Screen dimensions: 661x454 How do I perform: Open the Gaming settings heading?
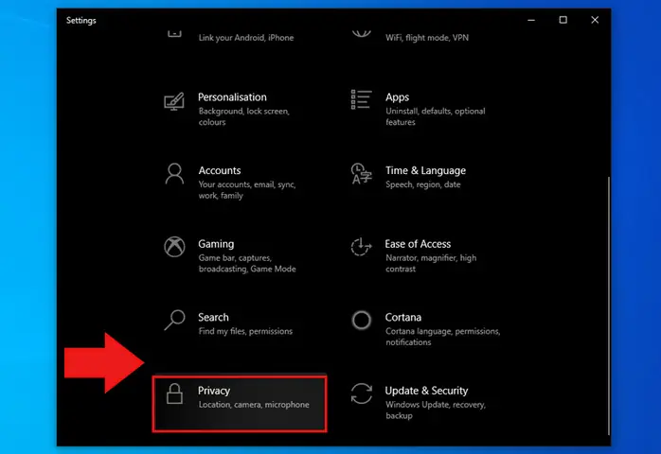[216, 244]
